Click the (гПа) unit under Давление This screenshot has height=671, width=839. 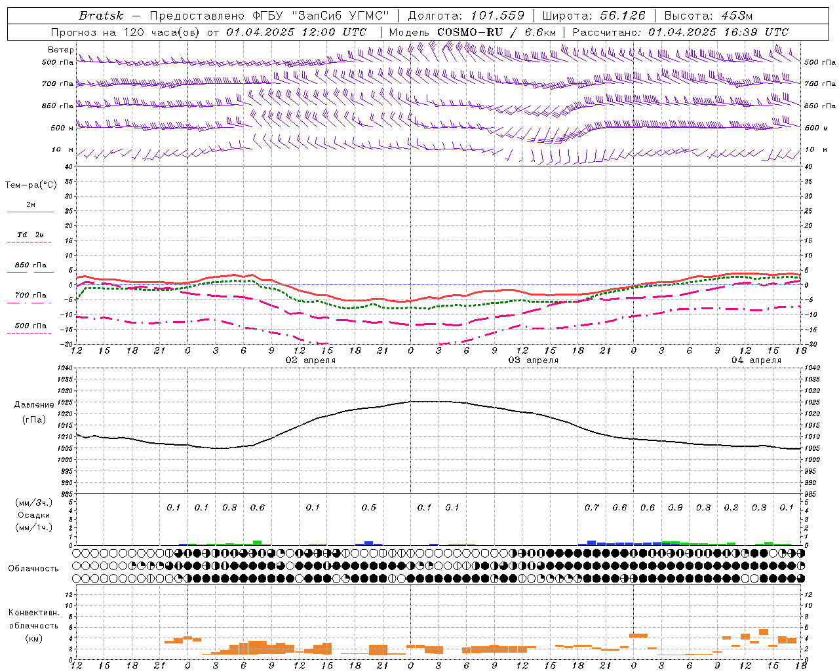click(34, 419)
